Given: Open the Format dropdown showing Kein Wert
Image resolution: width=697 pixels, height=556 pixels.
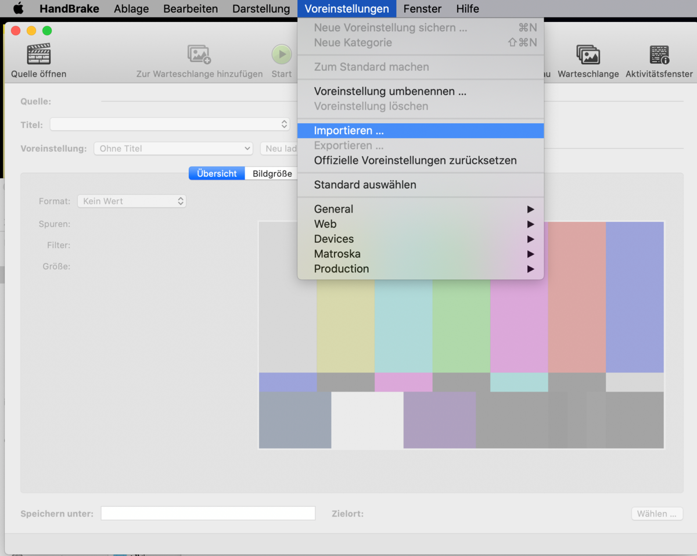Looking at the screenshot, I should (132, 201).
